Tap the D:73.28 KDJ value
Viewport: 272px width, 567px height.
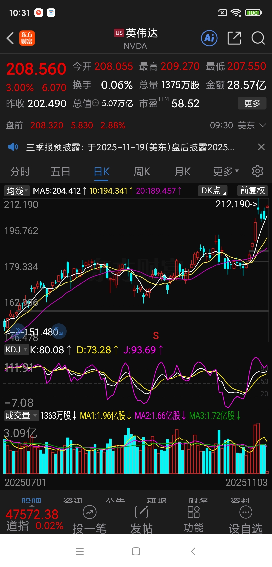97,350
